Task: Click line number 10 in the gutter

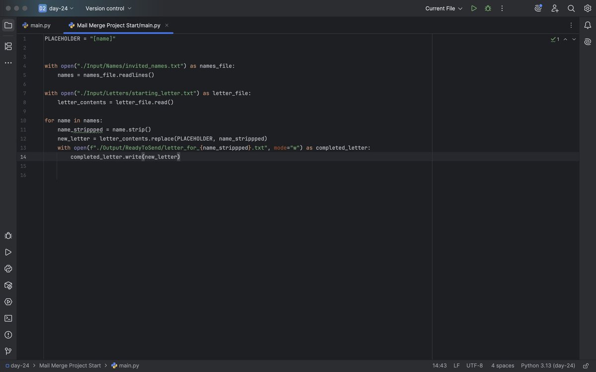Action: coord(23,121)
